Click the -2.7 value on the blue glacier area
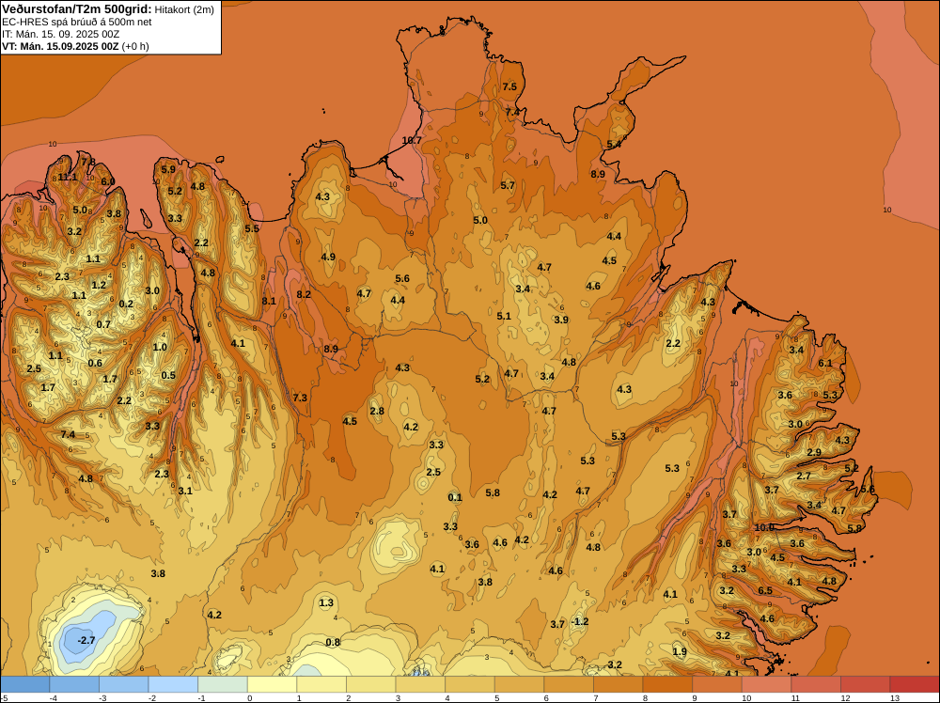 86,640
